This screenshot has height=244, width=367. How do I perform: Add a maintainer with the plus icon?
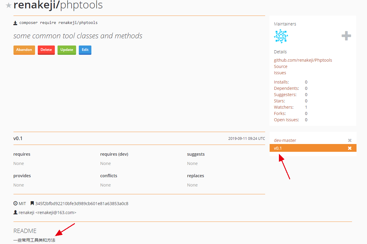(346, 36)
